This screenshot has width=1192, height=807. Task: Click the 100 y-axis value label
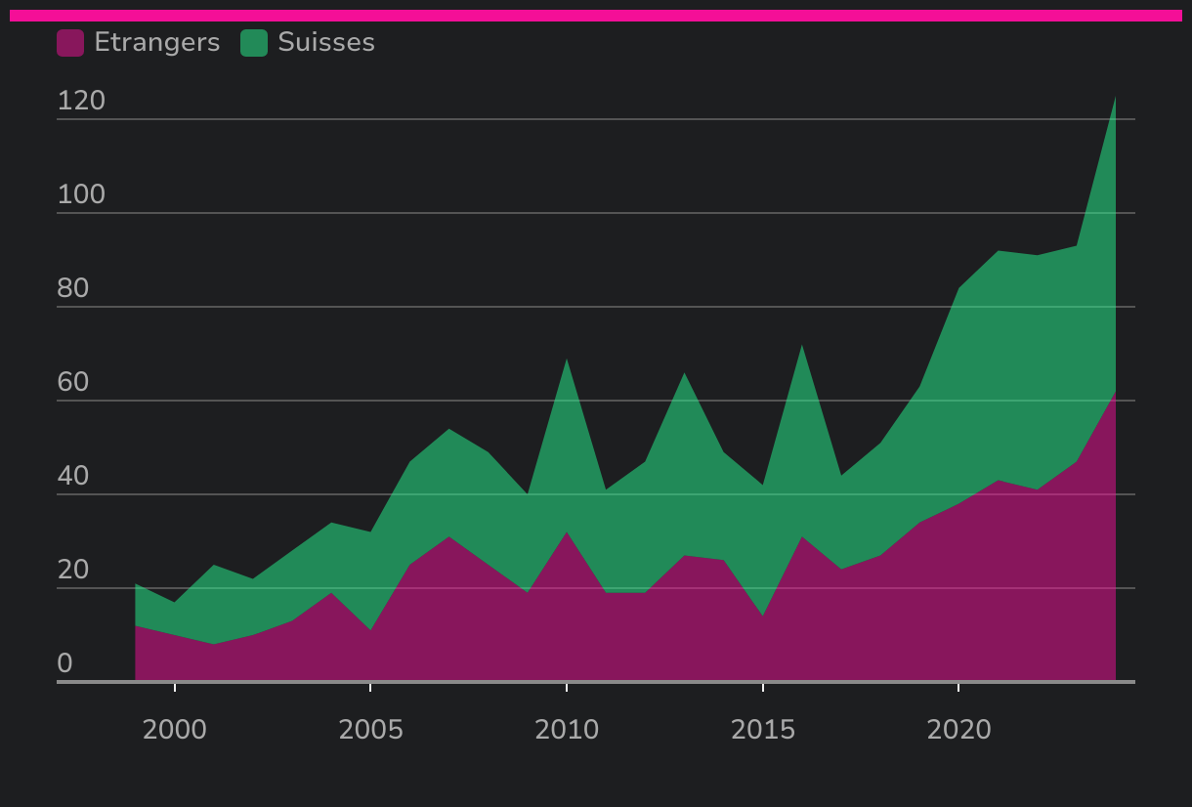pos(81,195)
